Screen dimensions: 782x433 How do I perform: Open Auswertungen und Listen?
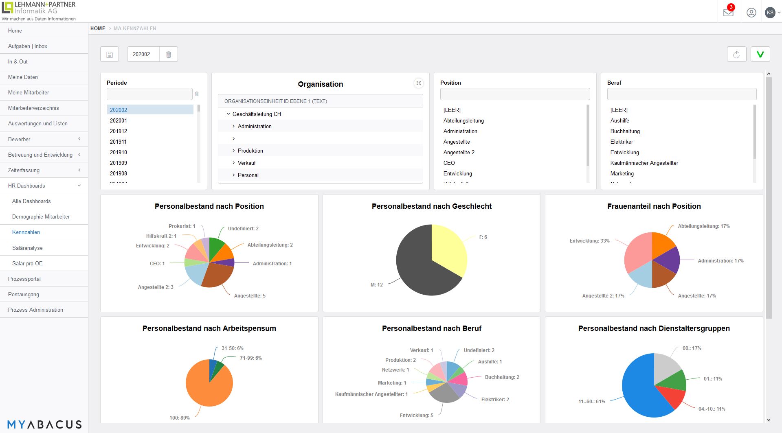44,123
